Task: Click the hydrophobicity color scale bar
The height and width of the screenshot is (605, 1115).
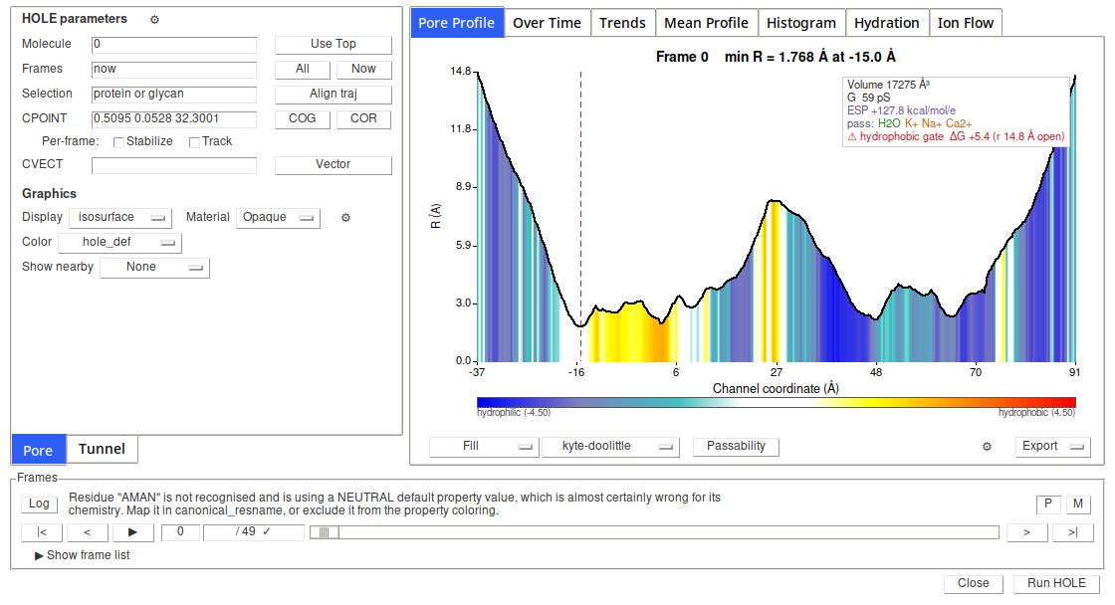Action: pyautogui.click(x=776, y=402)
